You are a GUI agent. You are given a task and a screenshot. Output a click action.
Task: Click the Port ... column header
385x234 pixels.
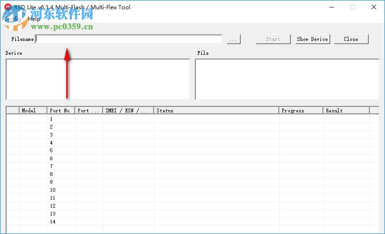[89, 110]
